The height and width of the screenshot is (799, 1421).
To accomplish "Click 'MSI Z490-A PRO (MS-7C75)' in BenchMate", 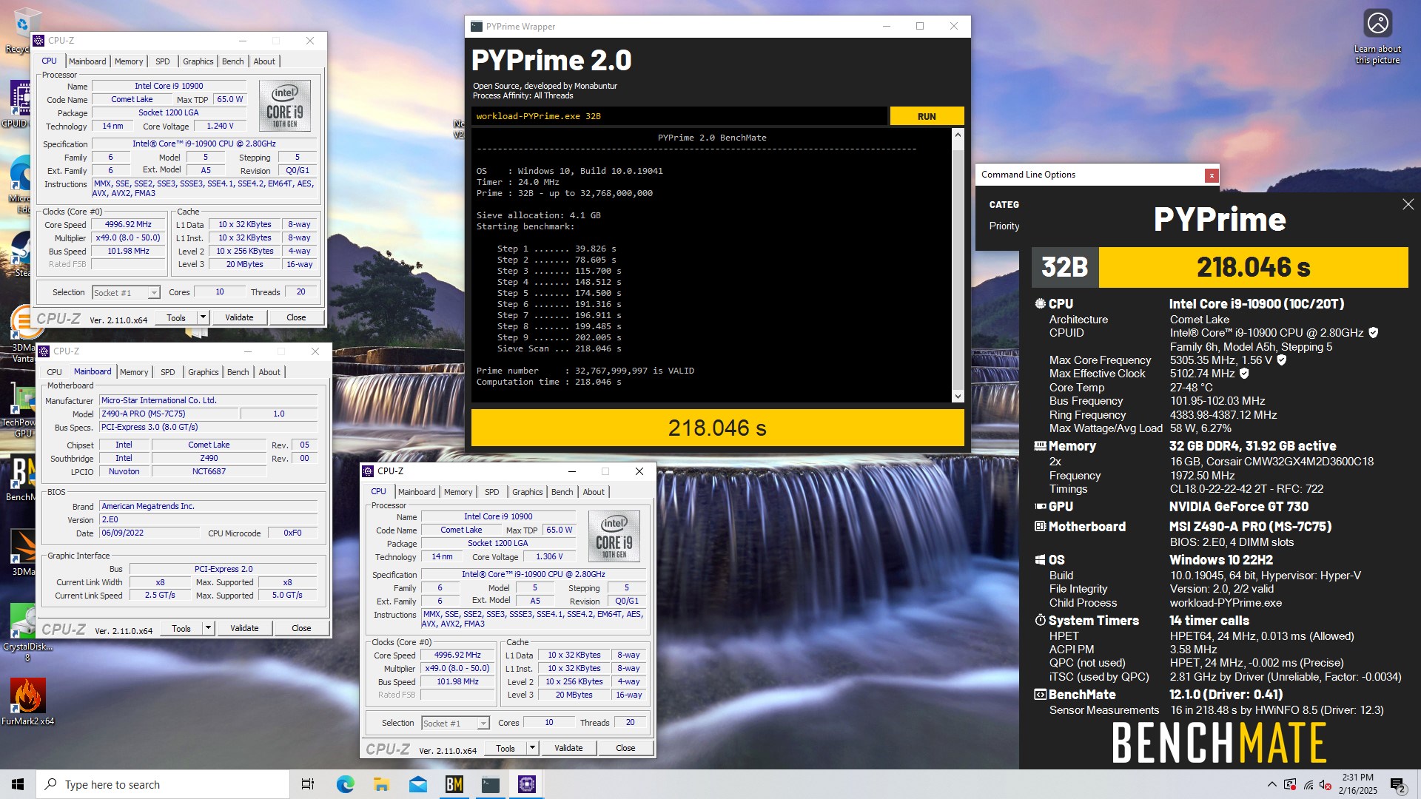I will (x=1250, y=526).
